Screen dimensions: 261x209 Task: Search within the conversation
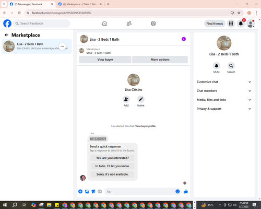click(x=231, y=66)
